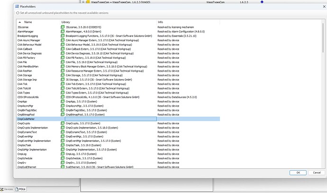Click the CDSV3ProtocolUtils library icon
Screen dimensions: 327x193
63,97
